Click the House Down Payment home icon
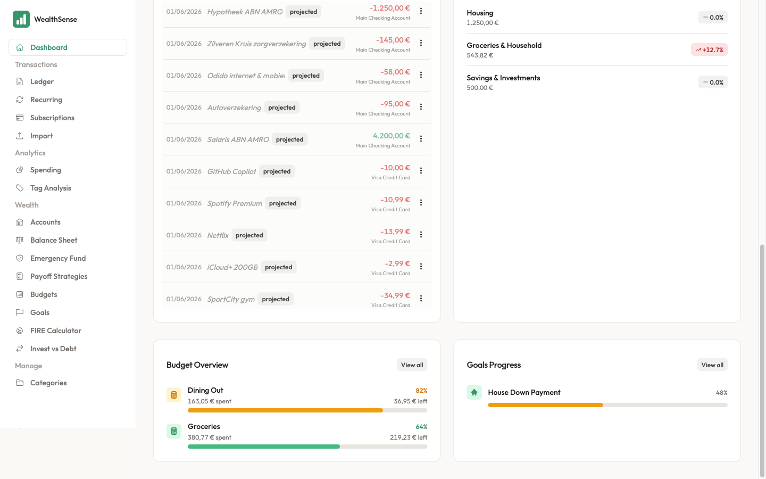 point(474,392)
